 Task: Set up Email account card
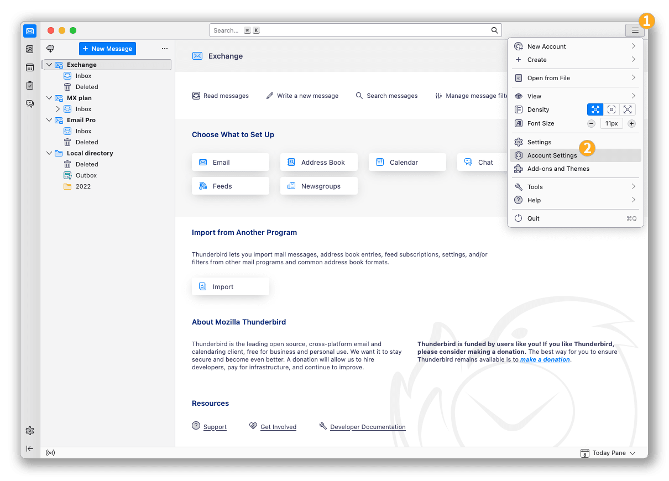[x=231, y=162]
